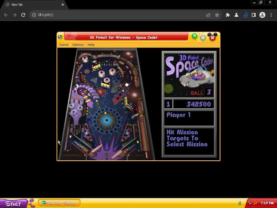The width and height of the screenshot is (277, 208).
Task: Click the Space Cadet logo artwork
Action: click(x=189, y=75)
